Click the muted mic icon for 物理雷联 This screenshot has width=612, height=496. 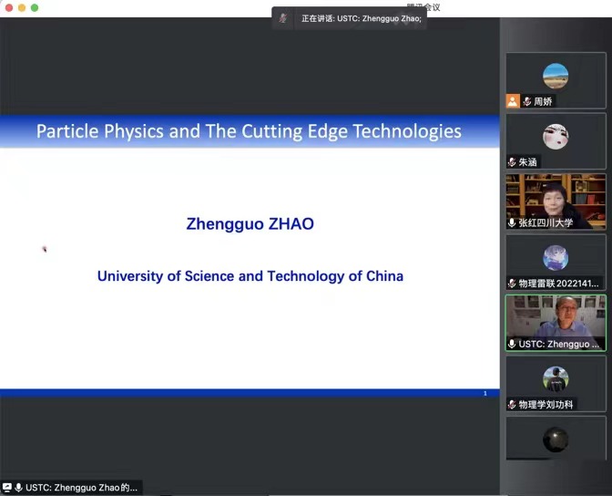pyautogui.click(x=512, y=284)
